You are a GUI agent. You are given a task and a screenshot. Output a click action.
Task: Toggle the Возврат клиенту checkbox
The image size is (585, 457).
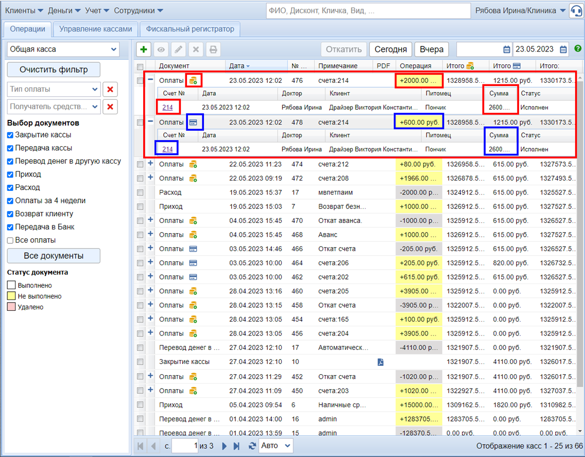click(x=11, y=214)
